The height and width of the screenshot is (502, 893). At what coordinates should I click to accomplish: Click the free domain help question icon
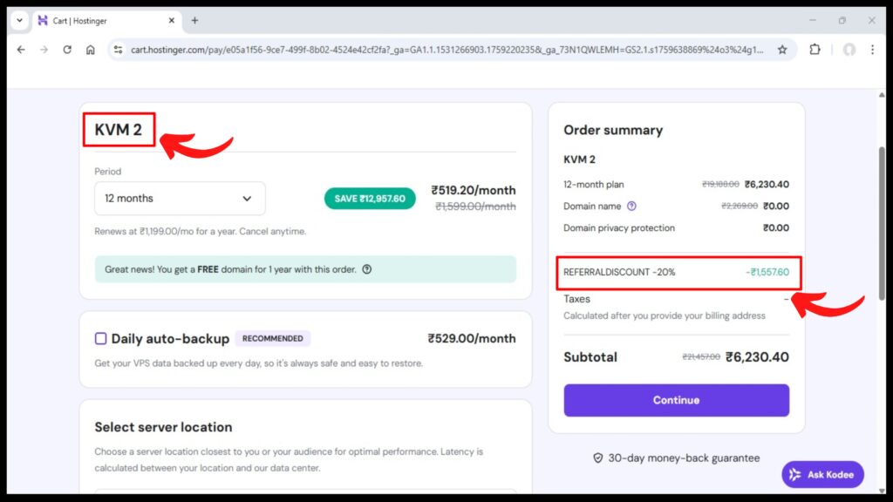367,269
